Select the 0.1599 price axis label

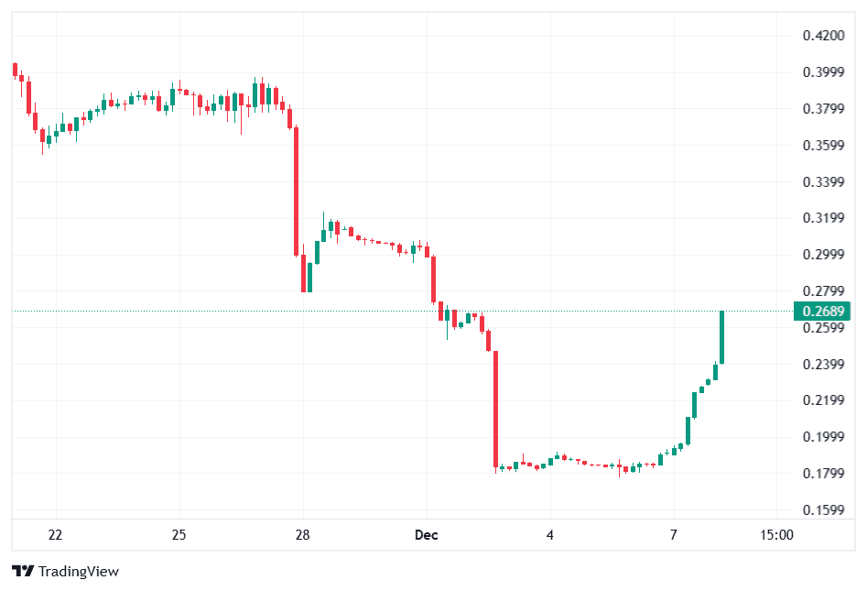click(x=822, y=509)
